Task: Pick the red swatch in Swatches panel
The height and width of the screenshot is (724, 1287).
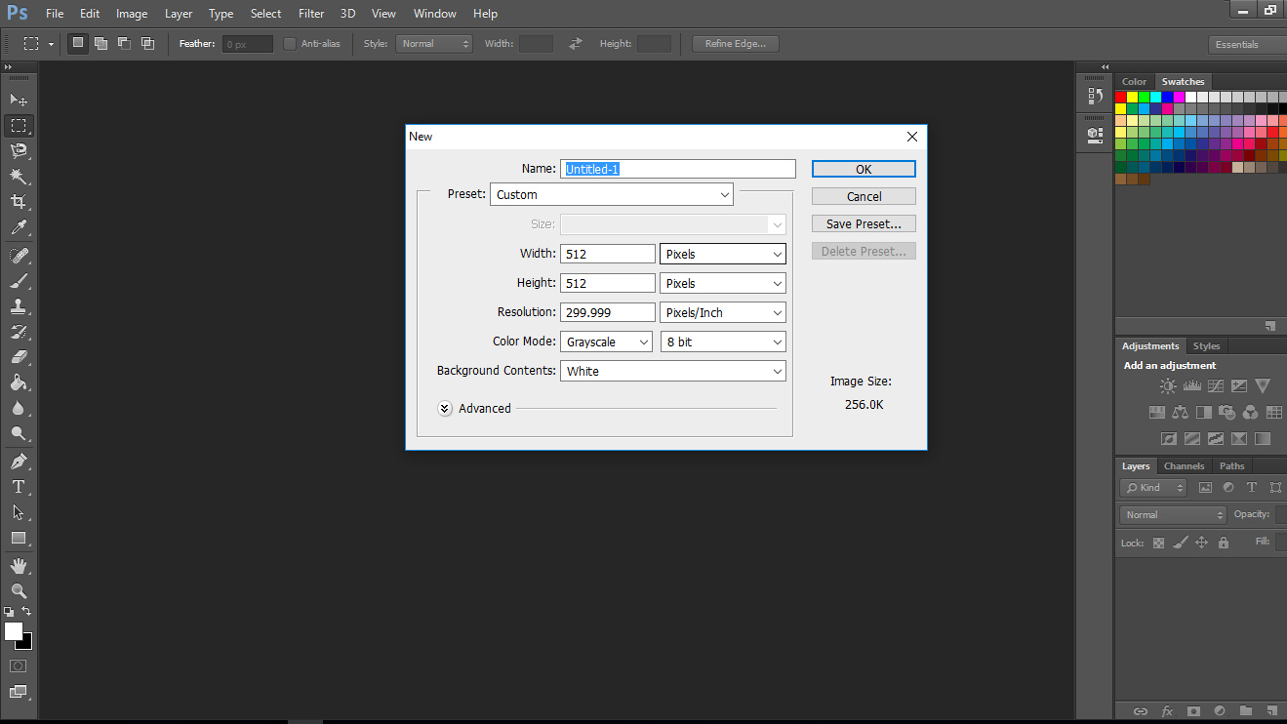Action: 1121,97
